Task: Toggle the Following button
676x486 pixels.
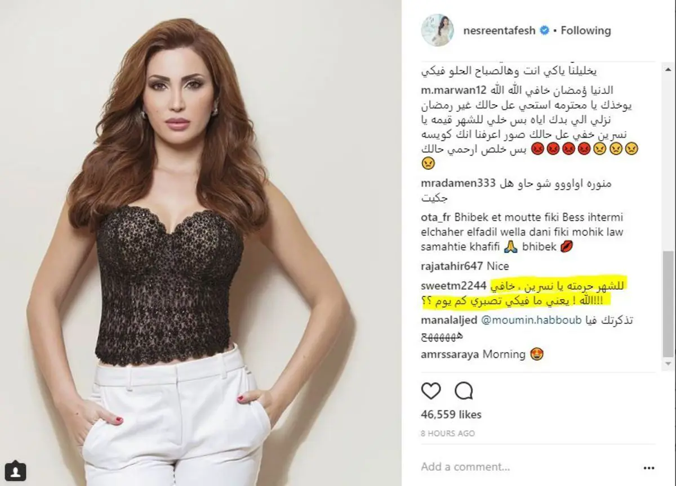Action: coord(585,30)
